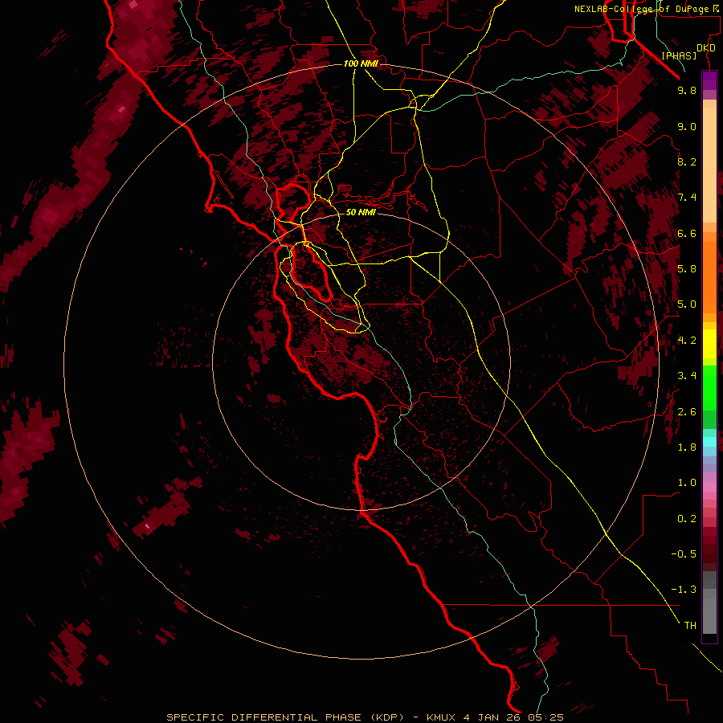Click the 0.2 scale value
This screenshot has height=723, width=723.
pyautogui.click(x=687, y=519)
